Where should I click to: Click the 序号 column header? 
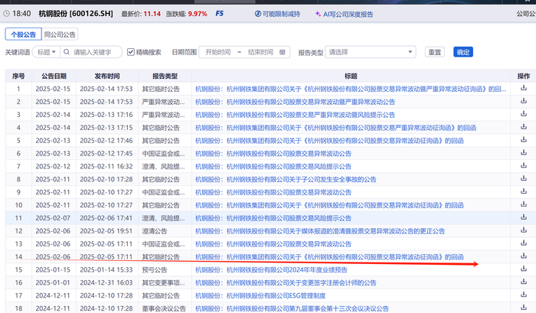click(18, 77)
